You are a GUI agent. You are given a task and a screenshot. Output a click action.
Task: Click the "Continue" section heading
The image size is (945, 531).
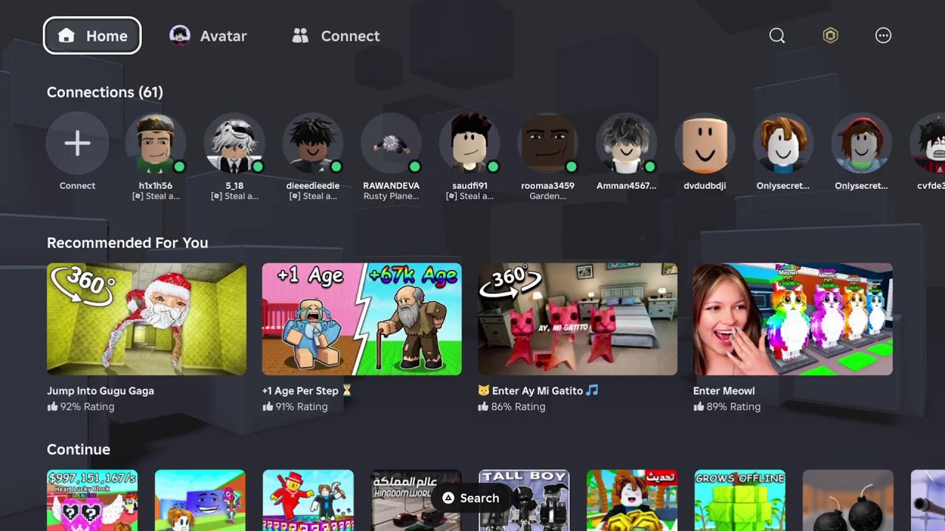[78, 449]
